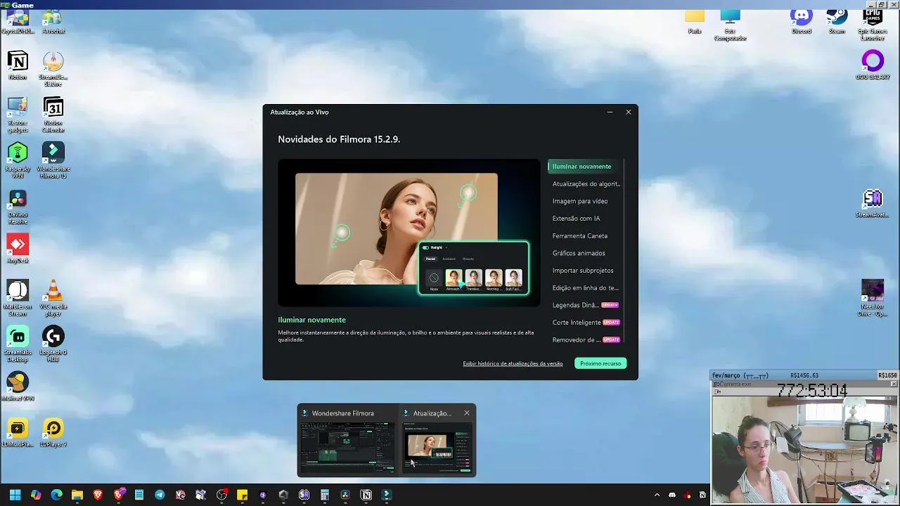900x506 pixels.
Task: Minimize the Atualização ao Vivo dialog
Action: (610, 112)
